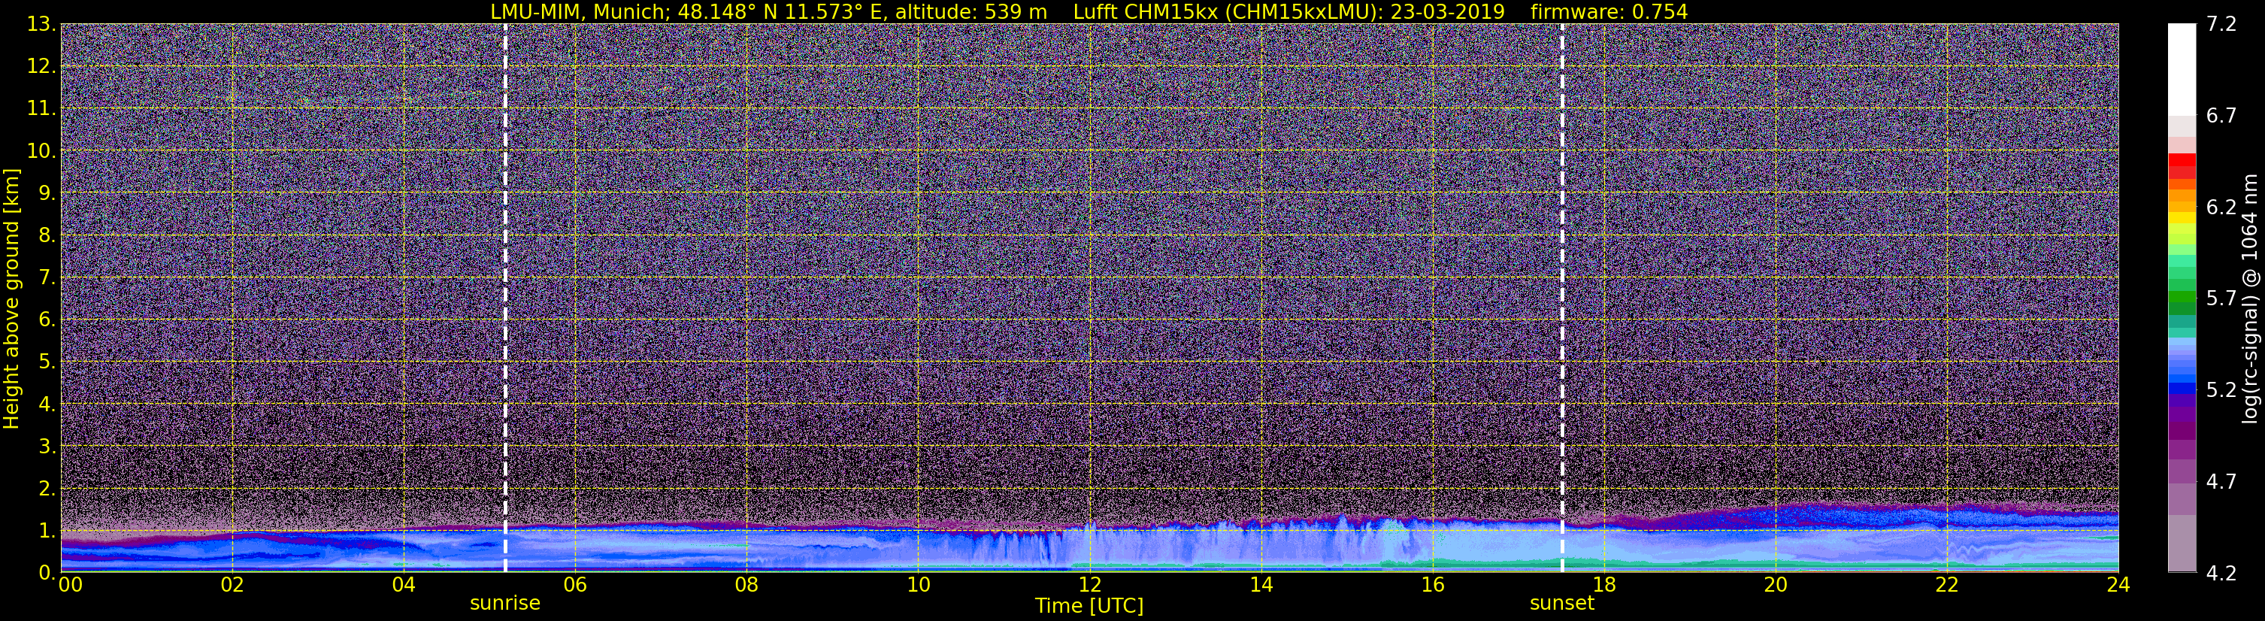Select the 'sunrise' label below the time axis
2265x621 pixels.
(504, 604)
